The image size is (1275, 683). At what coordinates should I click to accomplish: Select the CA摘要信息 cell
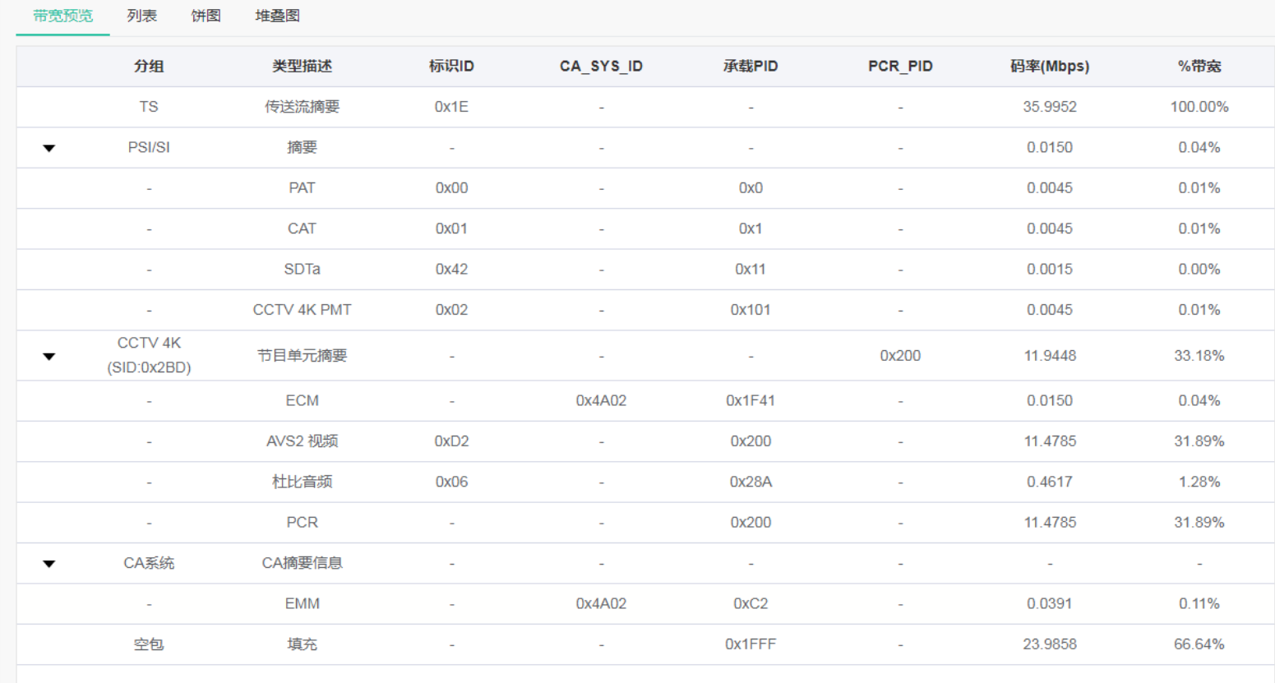pyautogui.click(x=303, y=563)
